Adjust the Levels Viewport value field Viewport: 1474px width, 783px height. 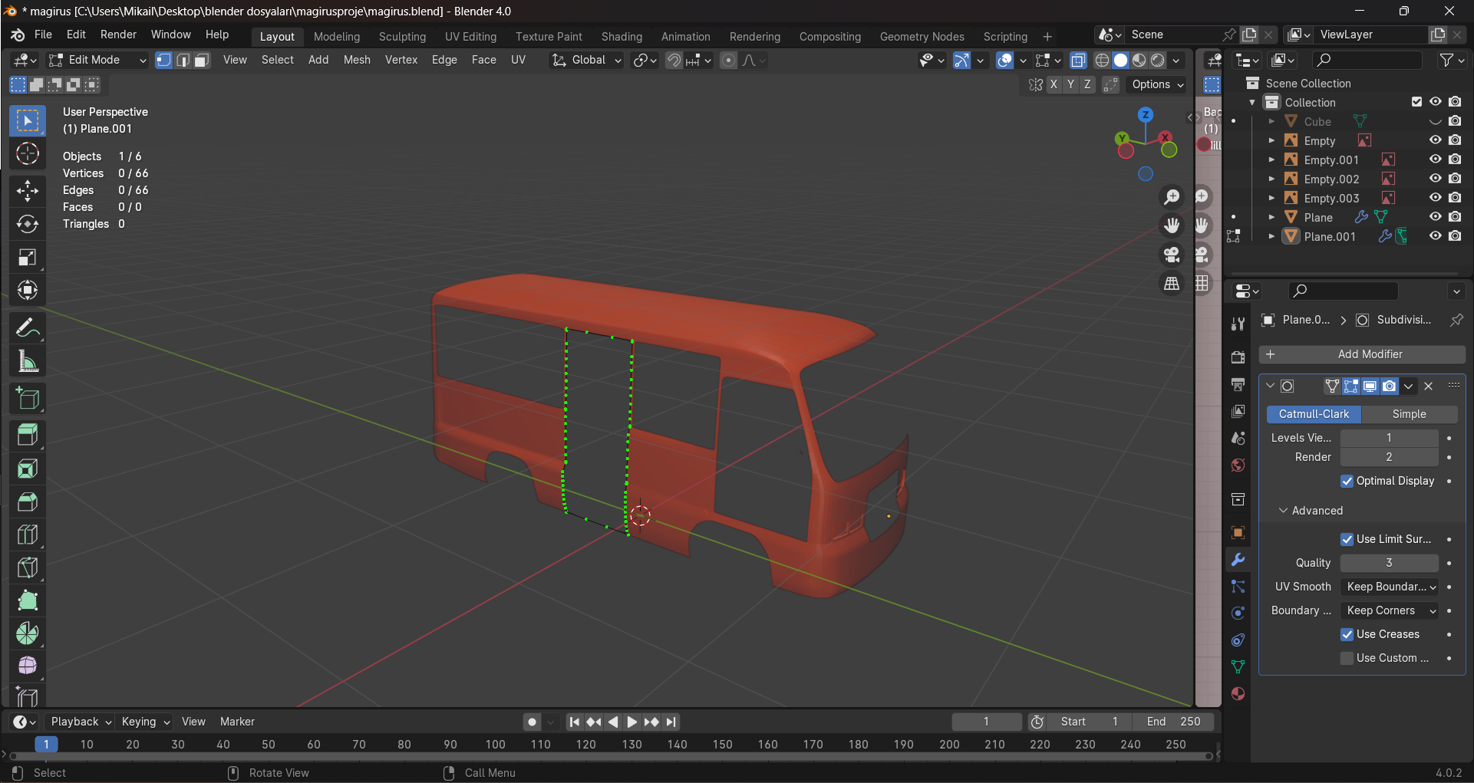tap(1389, 438)
